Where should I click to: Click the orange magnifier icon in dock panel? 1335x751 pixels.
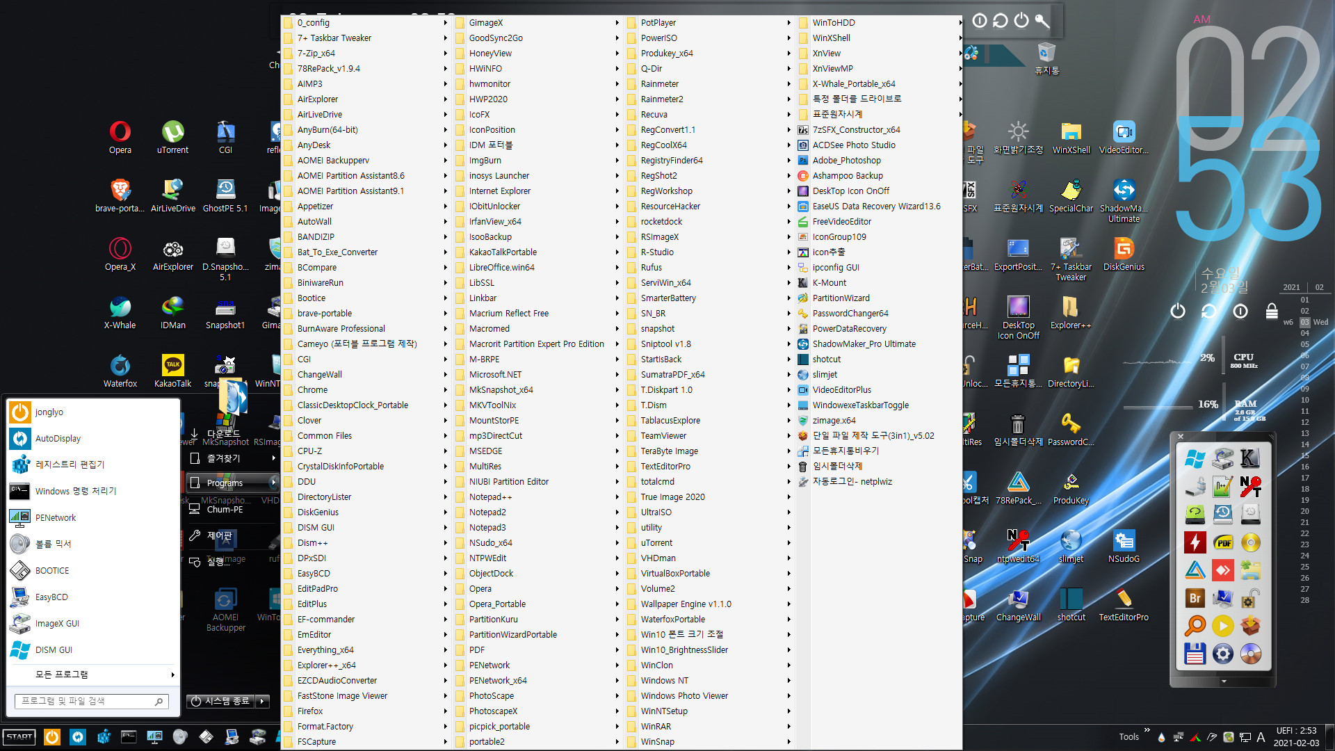(1195, 626)
